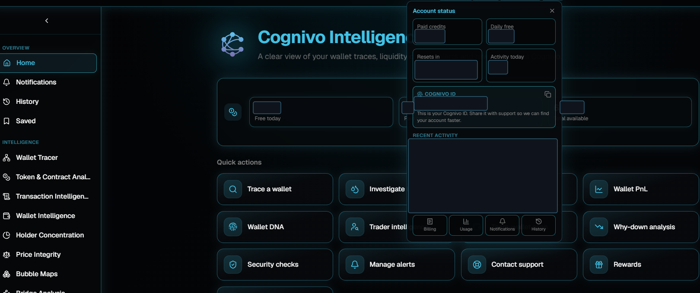
Task: Click the Contact support lifebuoy icon
Action: (x=477, y=265)
